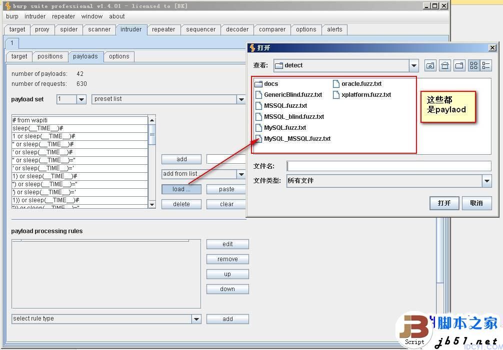Click the load ... button
The width and height of the screenshot is (503, 350).
click(181, 189)
